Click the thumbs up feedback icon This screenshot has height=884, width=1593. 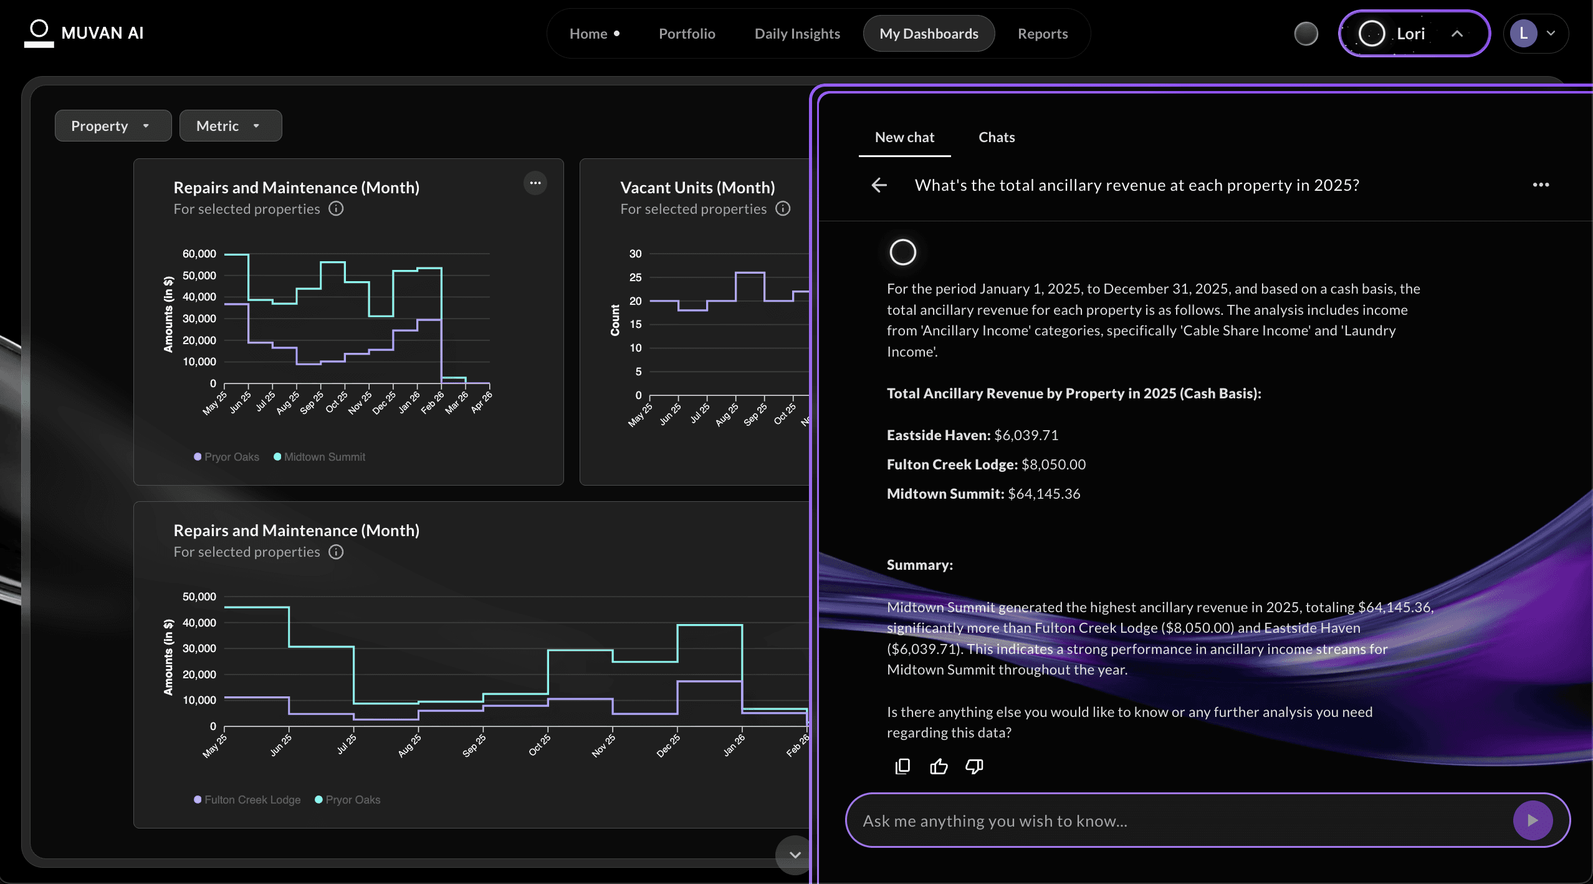pyautogui.click(x=939, y=766)
